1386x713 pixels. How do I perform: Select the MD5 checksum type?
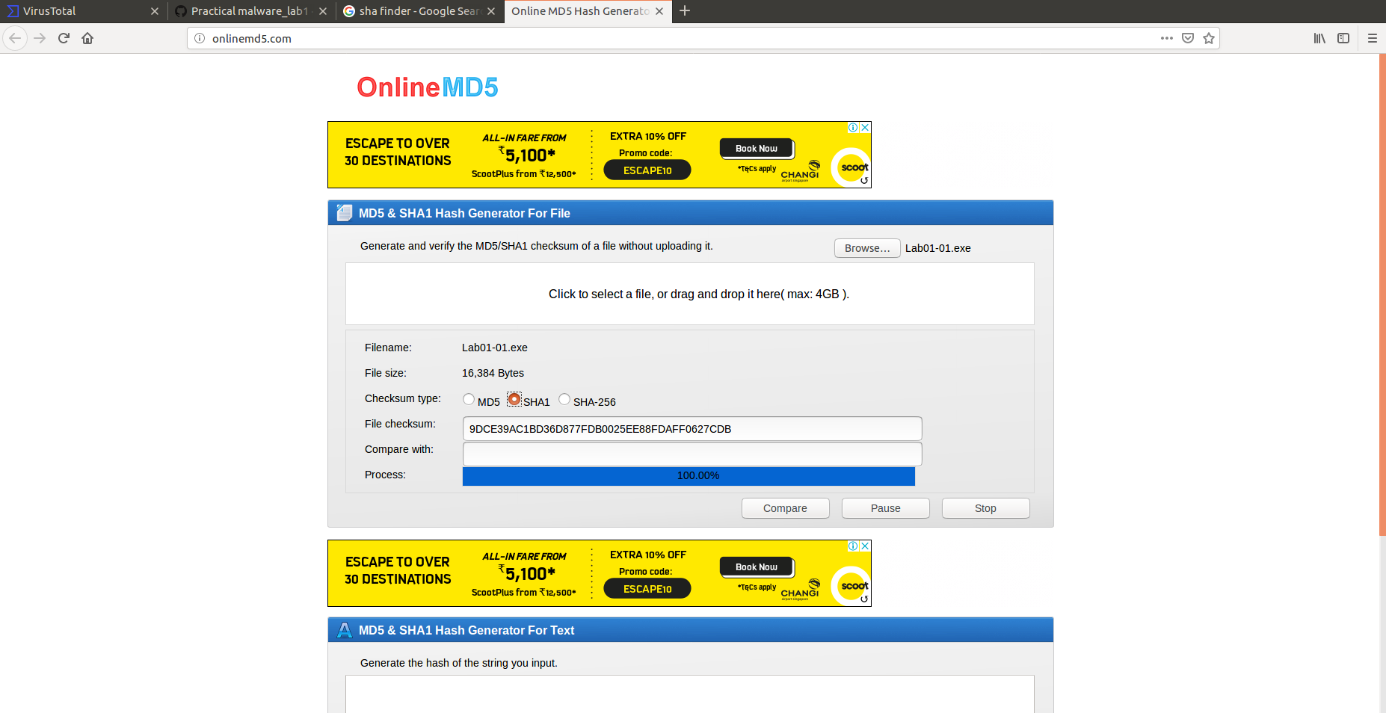coord(469,399)
